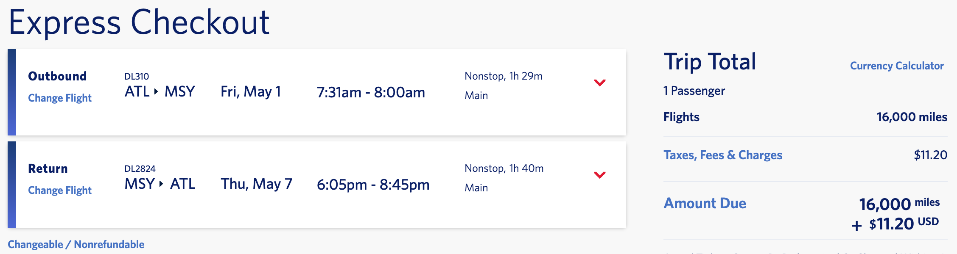Click the Nonstop, 1h 29m label
The image size is (957, 254).
(503, 76)
